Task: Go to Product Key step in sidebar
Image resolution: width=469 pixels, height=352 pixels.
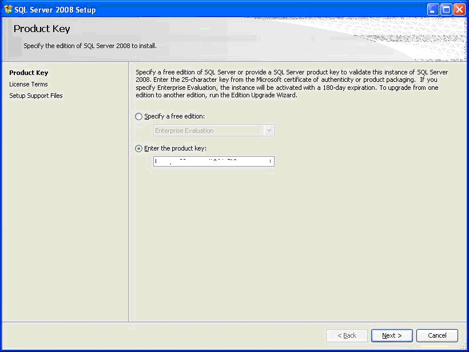Action: tap(29, 73)
